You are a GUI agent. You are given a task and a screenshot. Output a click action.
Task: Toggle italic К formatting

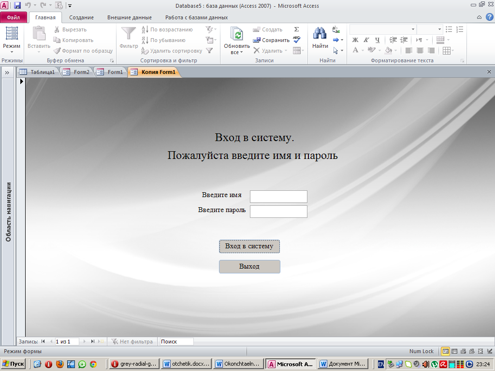coord(366,40)
